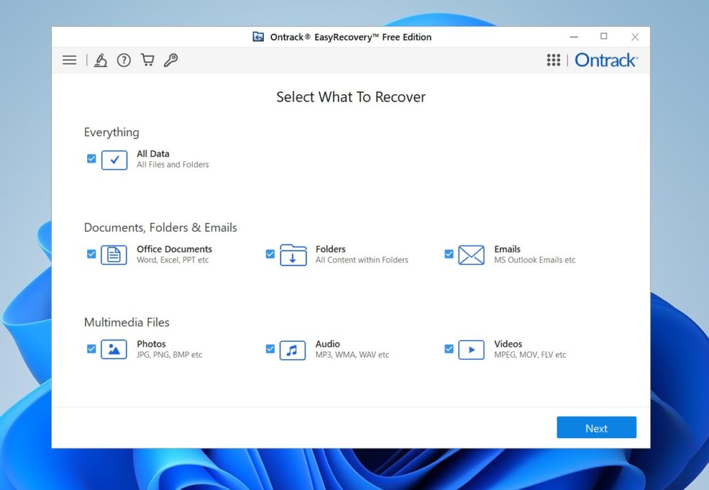Viewport: 709px width, 490px height.
Task: Disable the Folders checkbox
Action: [x=270, y=254]
